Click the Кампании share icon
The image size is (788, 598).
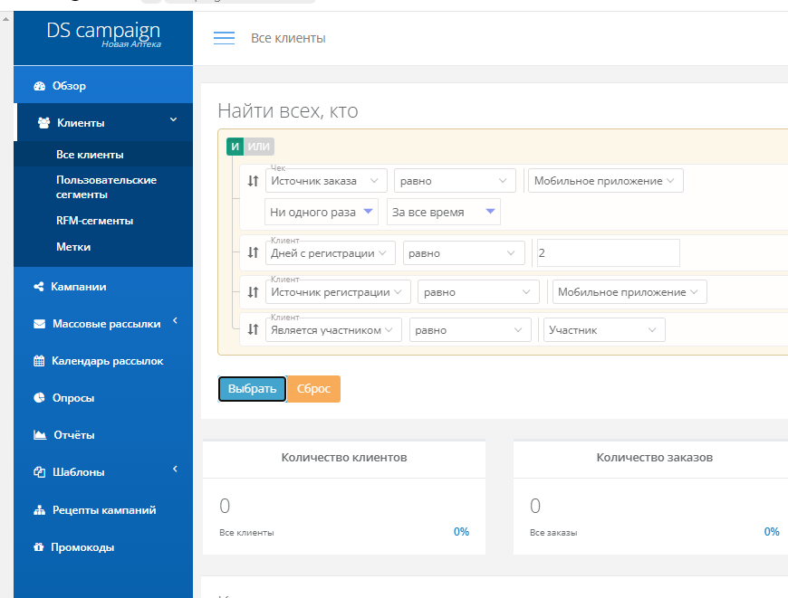(x=39, y=287)
